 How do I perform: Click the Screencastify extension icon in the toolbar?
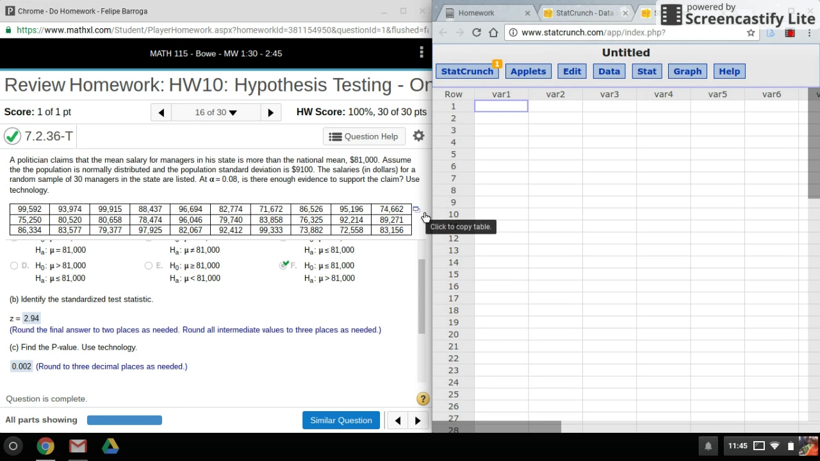tap(790, 33)
